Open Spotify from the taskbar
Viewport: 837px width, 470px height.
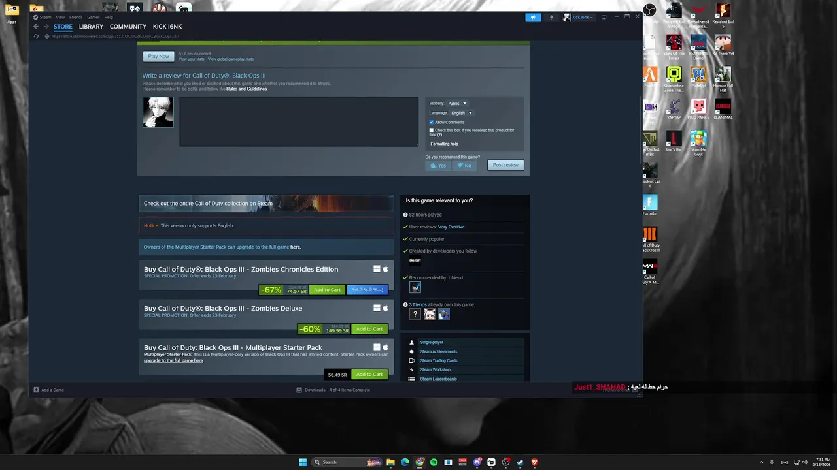[x=434, y=462]
